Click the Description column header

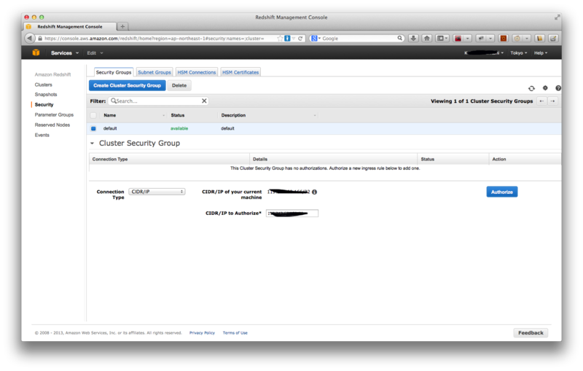coord(233,115)
